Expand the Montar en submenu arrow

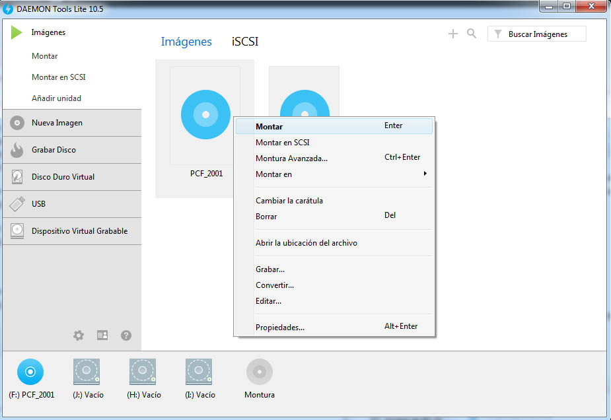(425, 174)
